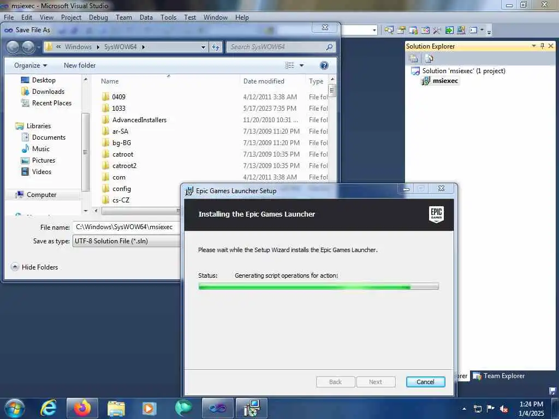This screenshot has height=419, width=559.
Task: Click the Object Browser toolbar icon
Action: (413, 31)
